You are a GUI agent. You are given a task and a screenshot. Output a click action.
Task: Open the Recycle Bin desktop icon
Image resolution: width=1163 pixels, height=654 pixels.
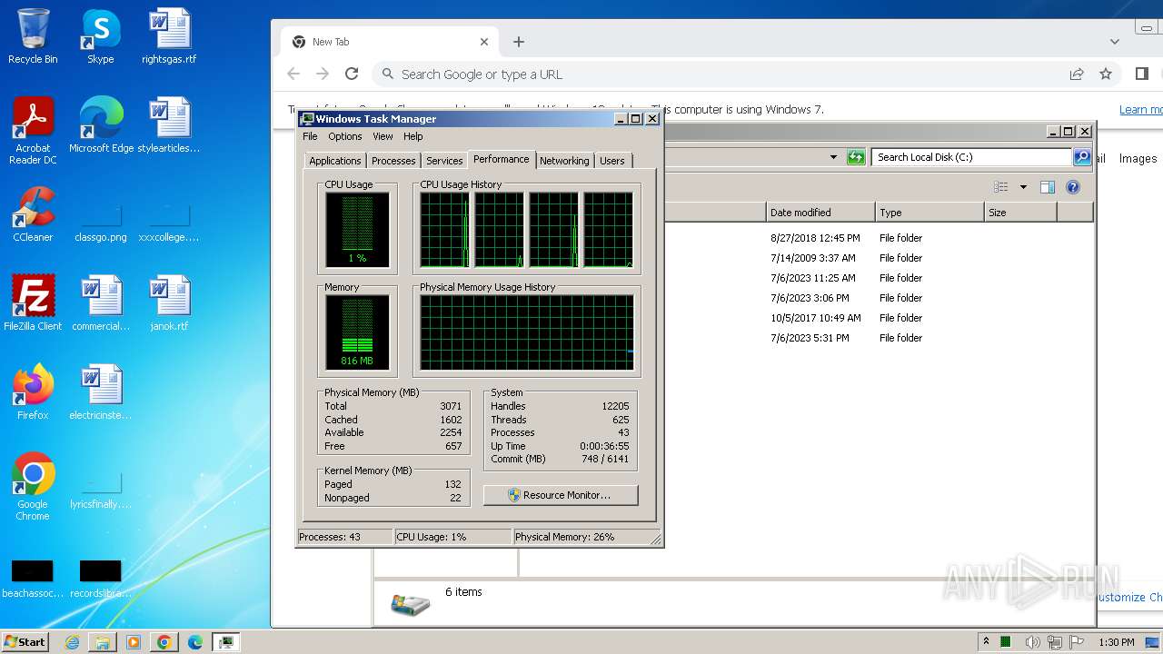[x=33, y=36]
